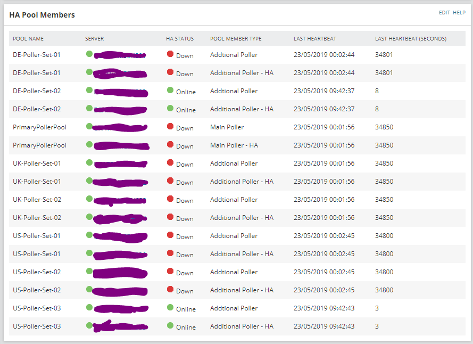
Task: Click '23/05/2019 00:02:44' in DE-Poller-Set-01 non-HA row
Action: (x=324, y=55)
